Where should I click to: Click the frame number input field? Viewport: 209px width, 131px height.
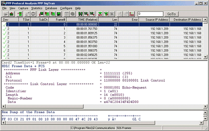tap(150, 14)
